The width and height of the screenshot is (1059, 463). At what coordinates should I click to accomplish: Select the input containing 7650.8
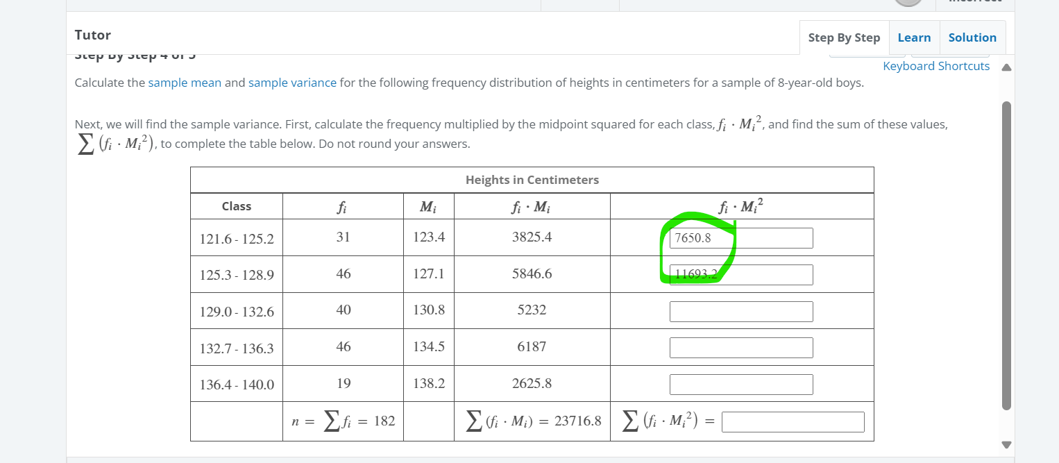pos(740,237)
